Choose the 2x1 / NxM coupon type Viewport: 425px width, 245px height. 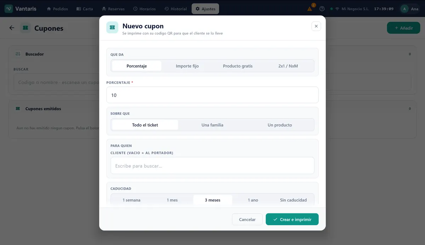[288, 66]
